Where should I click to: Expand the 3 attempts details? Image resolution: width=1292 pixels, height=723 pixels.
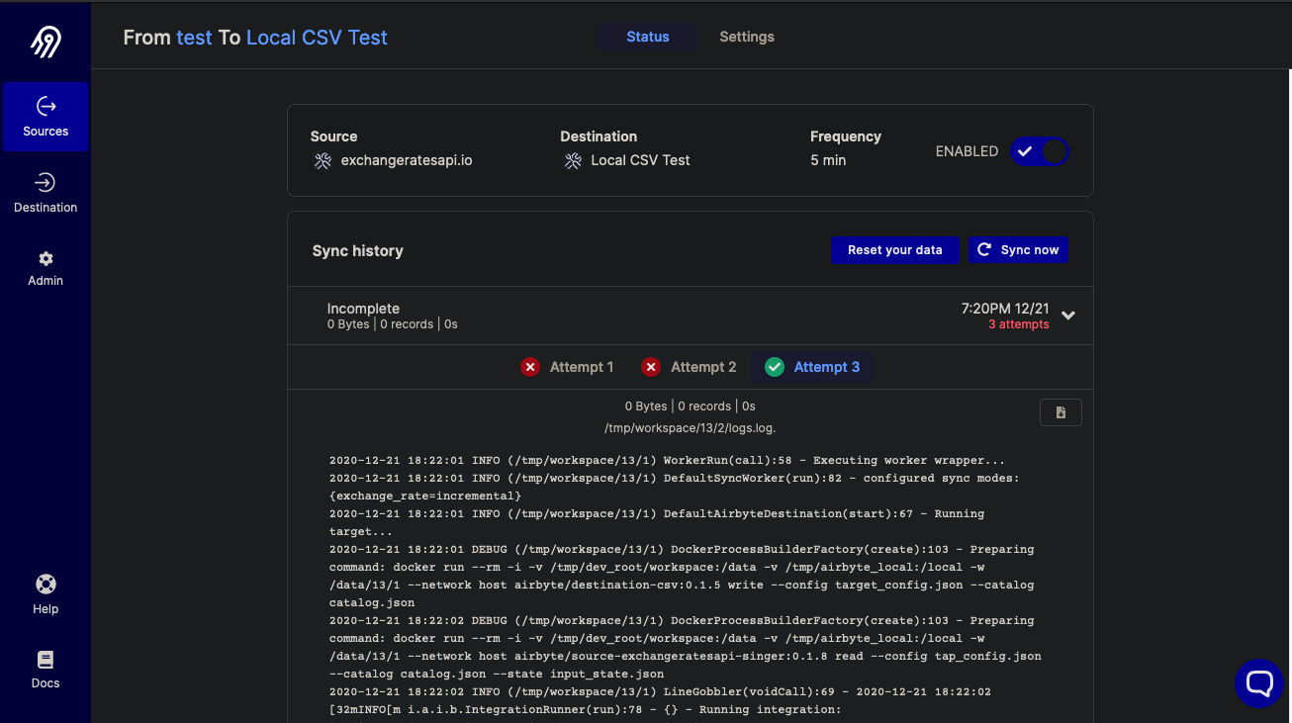coord(1019,323)
